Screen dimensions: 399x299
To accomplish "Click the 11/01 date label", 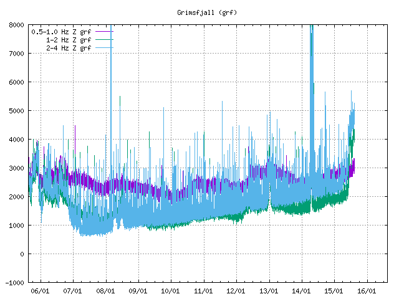I will 203,291.
